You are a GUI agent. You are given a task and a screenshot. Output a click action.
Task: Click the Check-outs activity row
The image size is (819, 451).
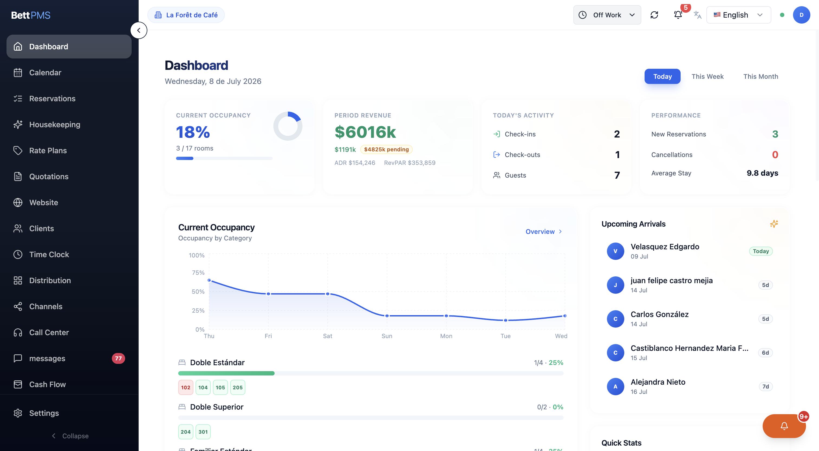[x=556, y=155]
